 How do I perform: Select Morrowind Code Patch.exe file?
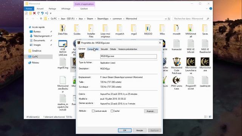pyautogui.click(x=177, y=66)
